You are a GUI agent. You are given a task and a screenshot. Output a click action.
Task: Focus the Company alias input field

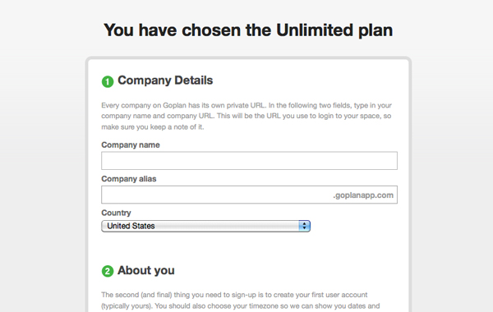pyautogui.click(x=249, y=195)
